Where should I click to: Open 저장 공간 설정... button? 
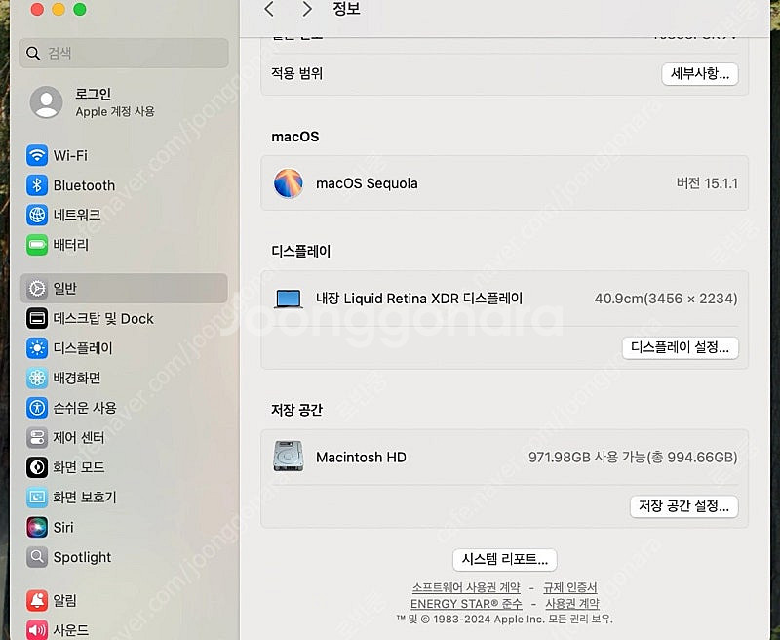point(684,506)
